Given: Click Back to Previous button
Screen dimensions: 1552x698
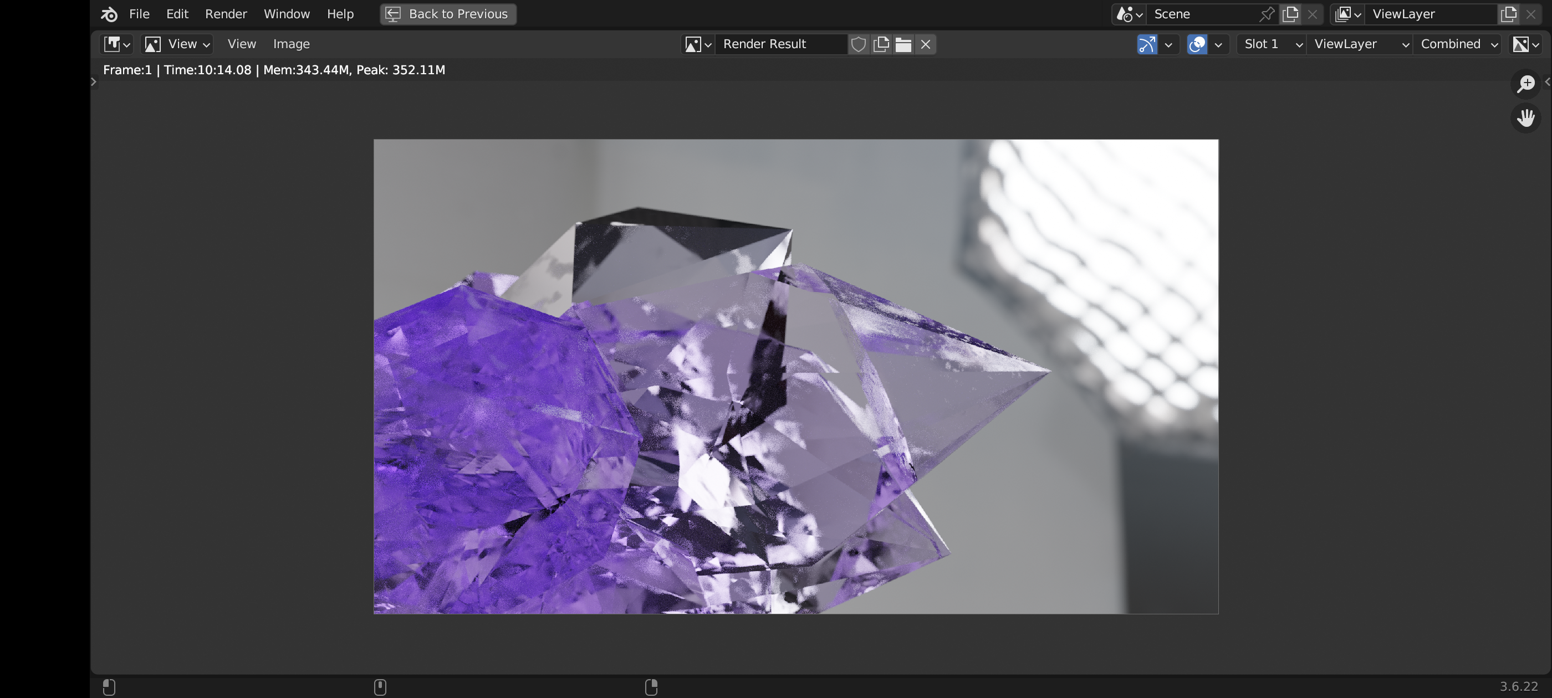Looking at the screenshot, I should point(448,14).
